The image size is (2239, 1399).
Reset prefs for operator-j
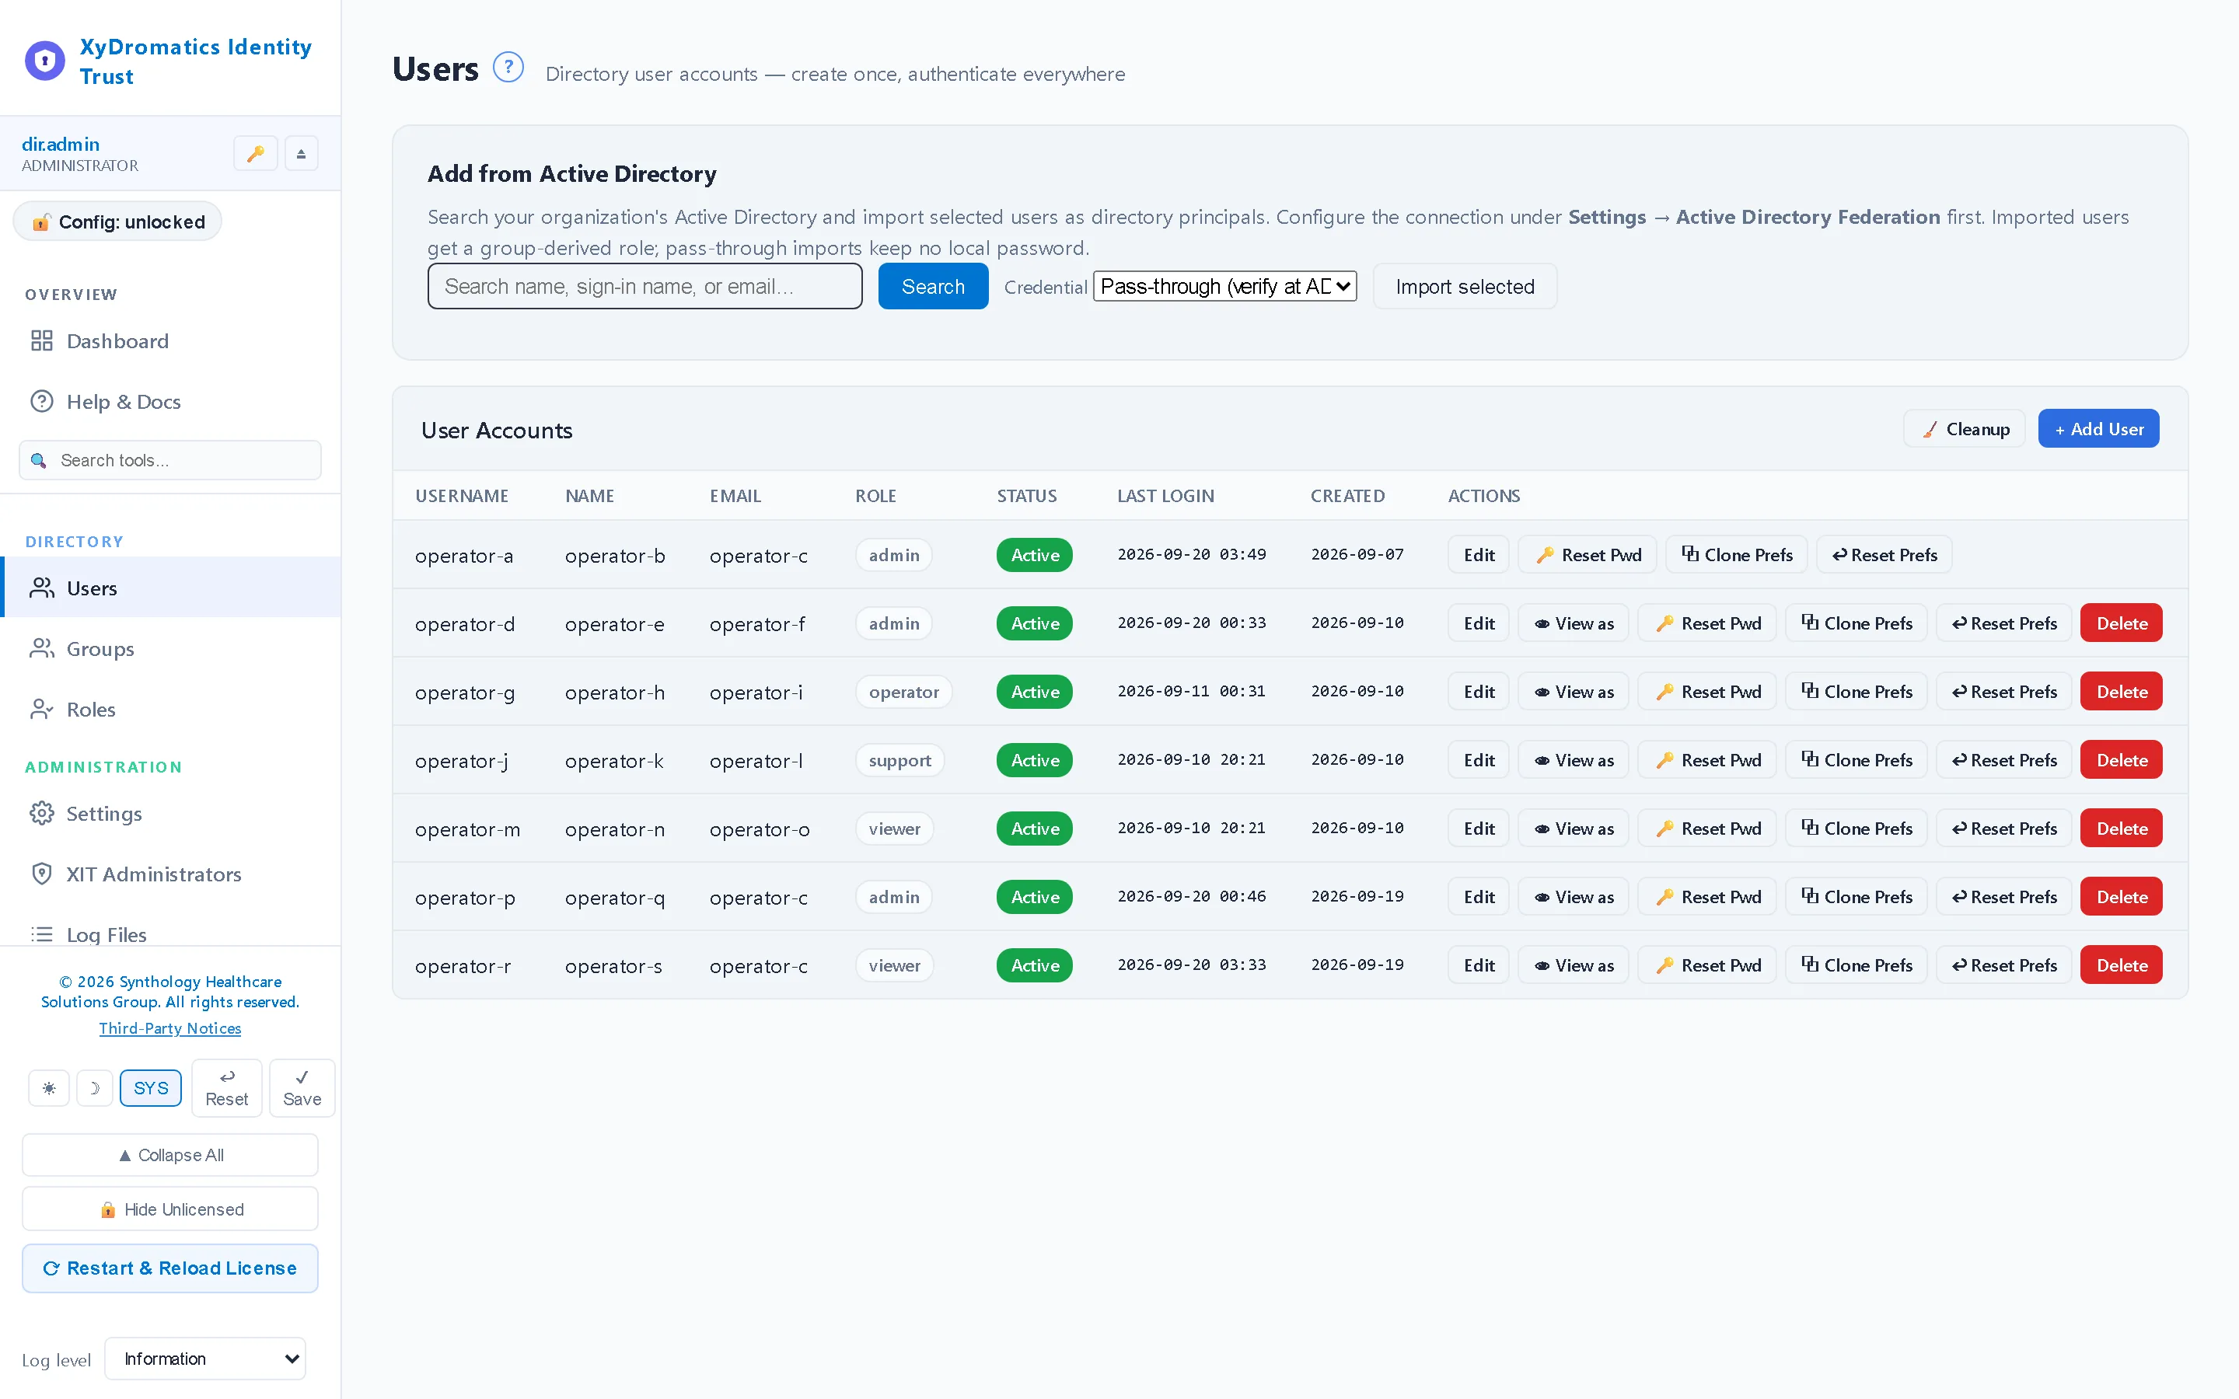pos(2004,761)
